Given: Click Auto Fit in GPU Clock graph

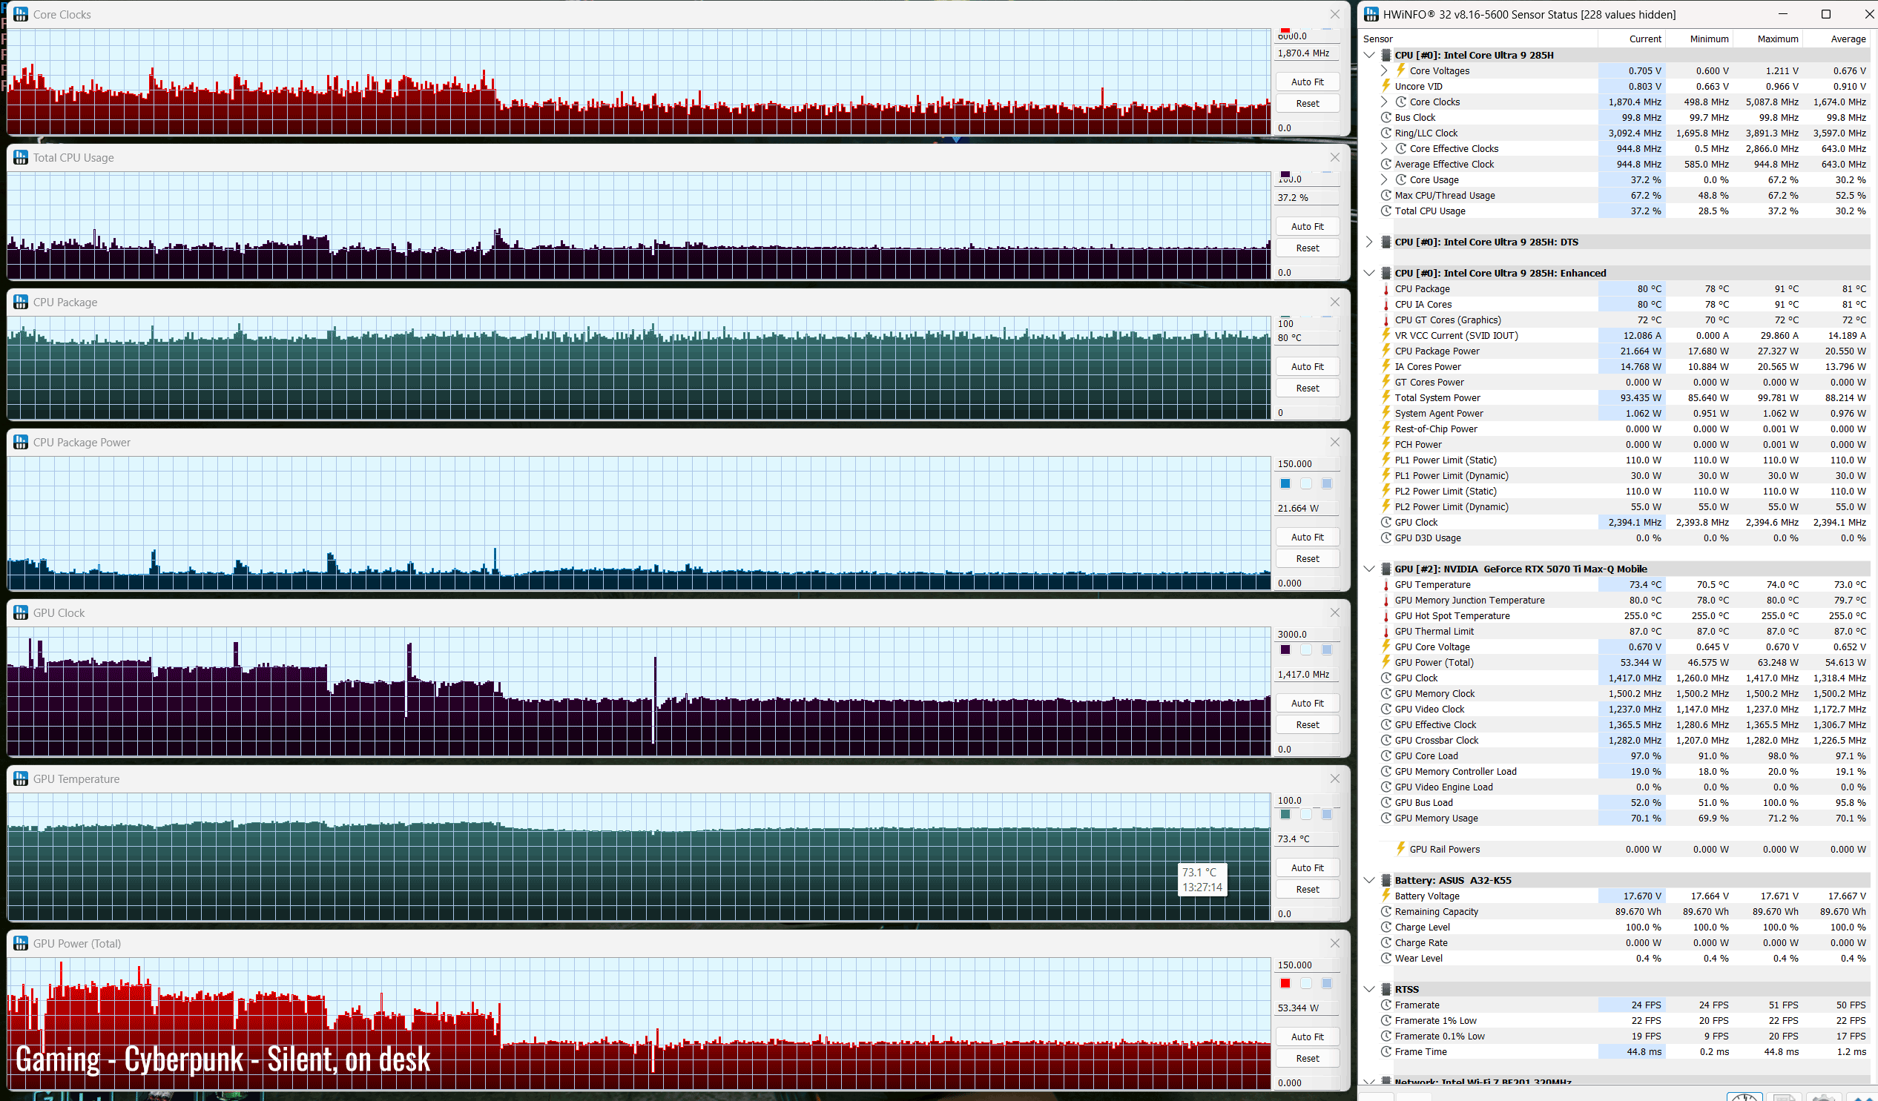Looking at the screenshot, I should (x=1307, y=703).
